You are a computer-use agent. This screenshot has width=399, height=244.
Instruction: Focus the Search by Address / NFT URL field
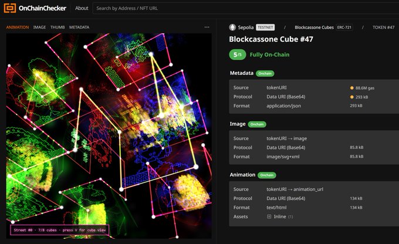246,8
